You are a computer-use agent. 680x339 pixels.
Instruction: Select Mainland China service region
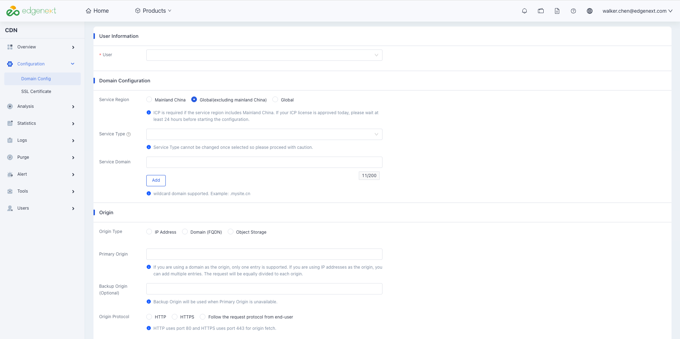[x=149, y=100]
